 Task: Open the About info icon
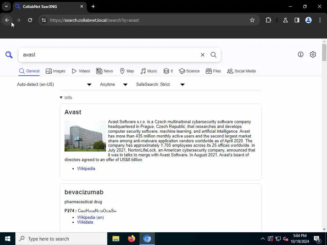coord(300,55)
